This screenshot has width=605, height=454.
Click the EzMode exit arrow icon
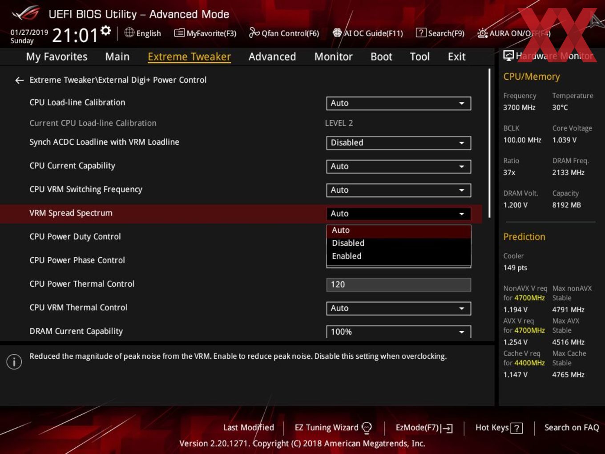coord(448,429)
